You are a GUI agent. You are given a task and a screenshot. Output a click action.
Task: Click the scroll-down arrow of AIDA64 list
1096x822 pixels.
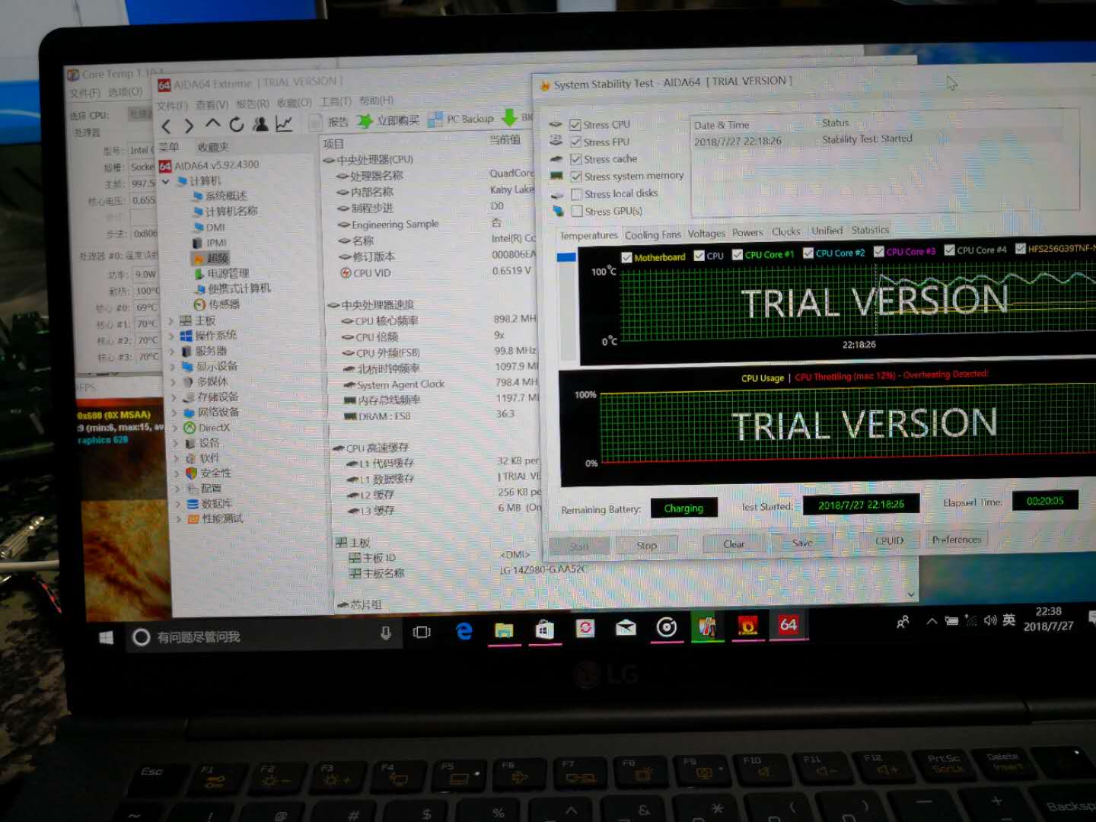pyautogui.click(x=910, y=594)
